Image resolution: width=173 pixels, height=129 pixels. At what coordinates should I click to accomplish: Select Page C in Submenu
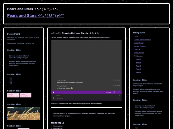coord(138,66)
